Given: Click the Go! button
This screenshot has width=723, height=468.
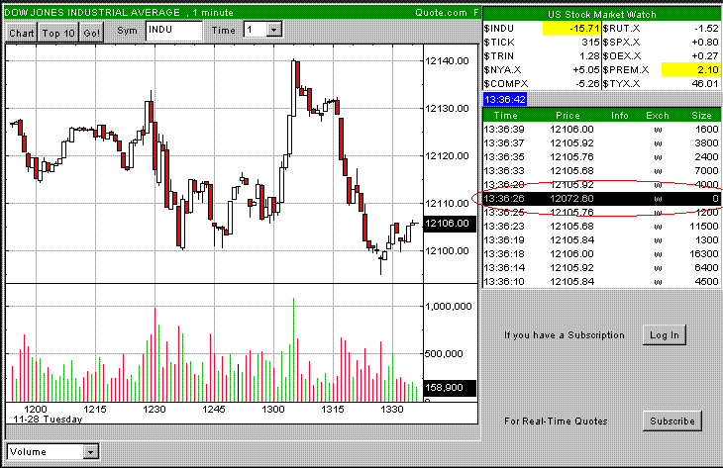Looking at the screenshot, I should tap(92, 34).
